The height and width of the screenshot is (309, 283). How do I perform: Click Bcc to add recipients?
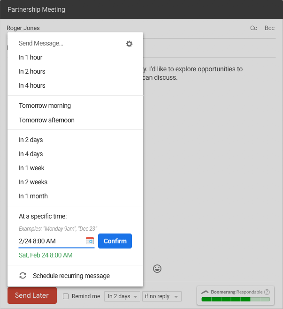click(x=269, y=28)
